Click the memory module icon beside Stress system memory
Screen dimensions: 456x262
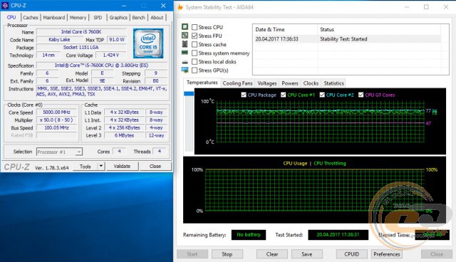point(185,53)
